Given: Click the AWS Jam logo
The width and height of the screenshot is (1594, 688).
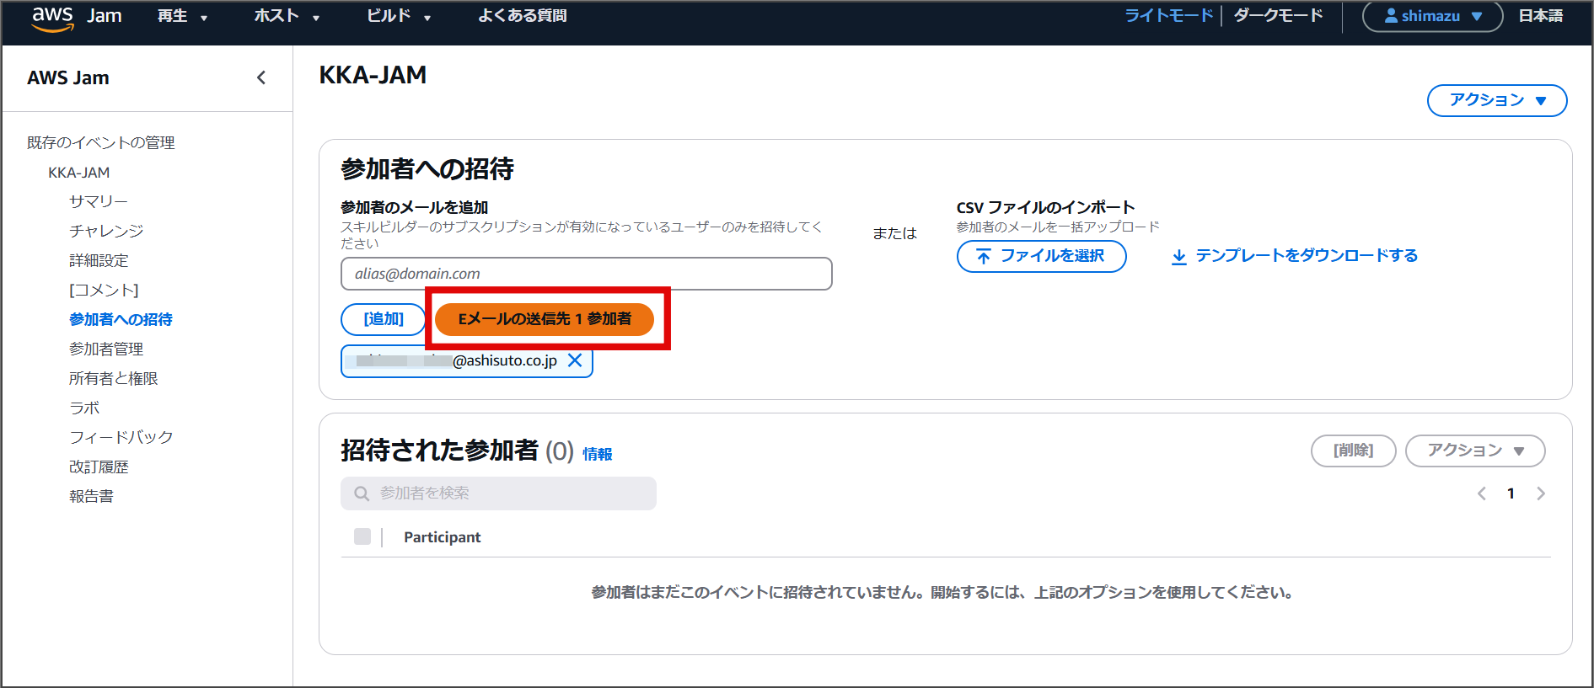Looking at the screenshot, I should (x=76, y=17).
